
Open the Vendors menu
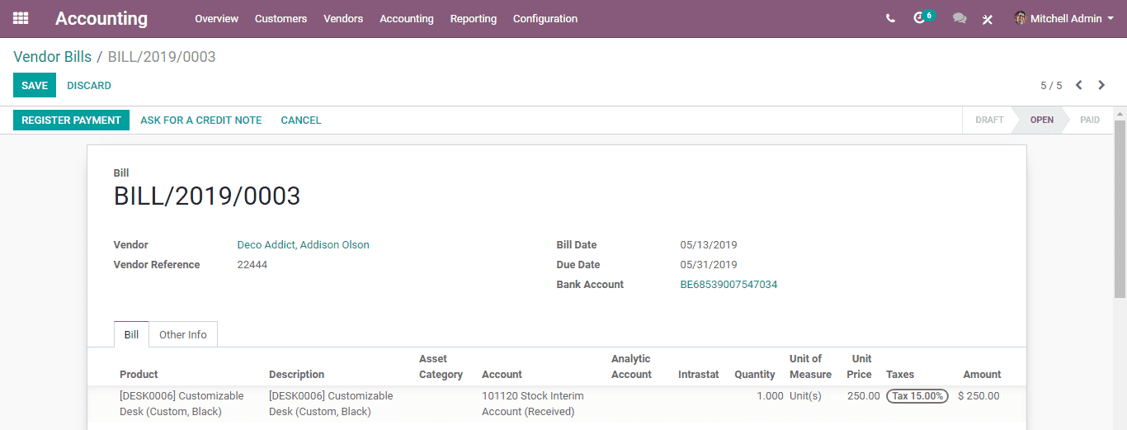tap(343, 18)
